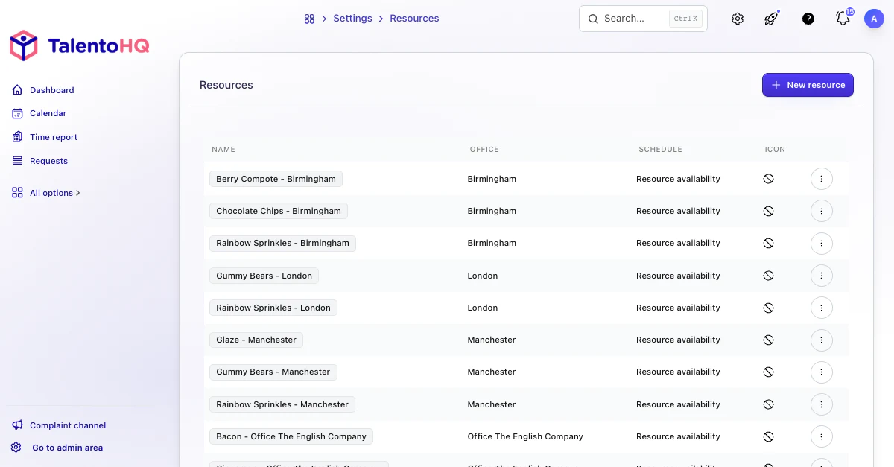Open Calendar from sidebar

coord(48,113)
